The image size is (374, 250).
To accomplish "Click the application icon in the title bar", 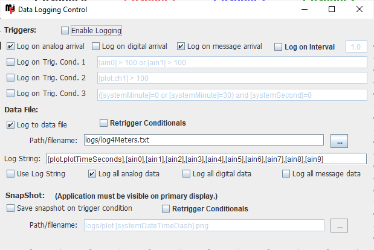I will click(x=10, y=9).
